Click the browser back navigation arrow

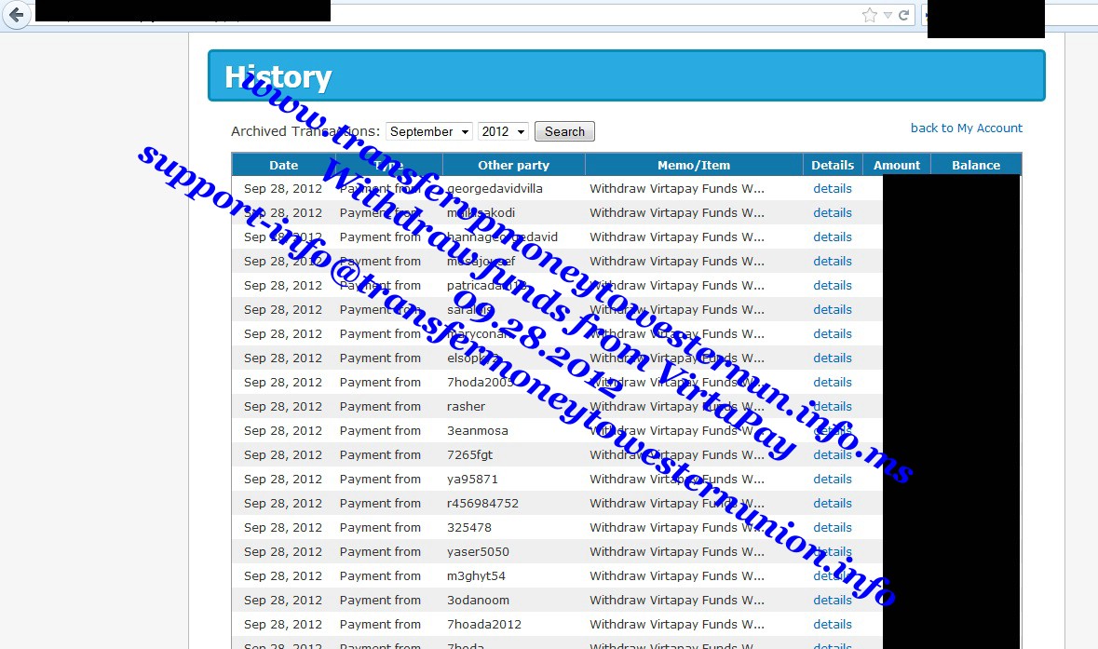click(16, 15)
